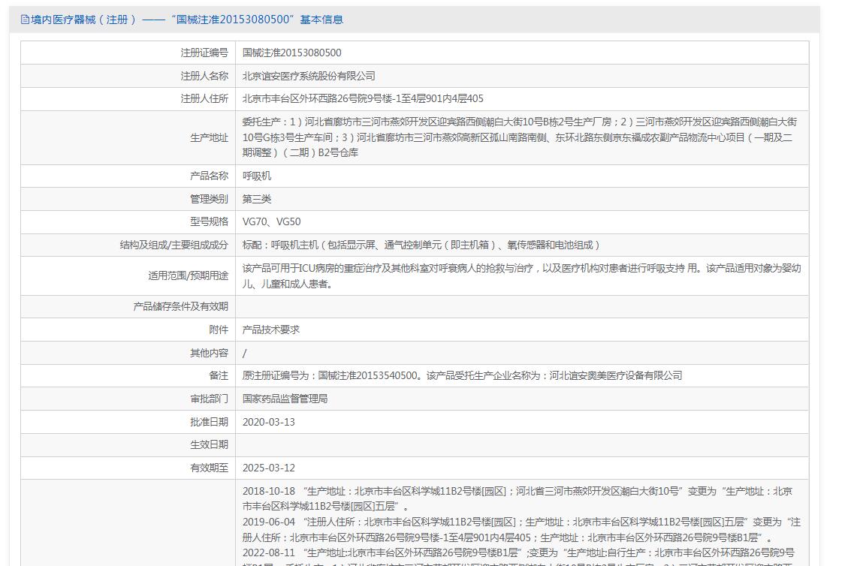Select the 2018-10-18 change record entry
845x566 pixels.
(x=518, y=498)
